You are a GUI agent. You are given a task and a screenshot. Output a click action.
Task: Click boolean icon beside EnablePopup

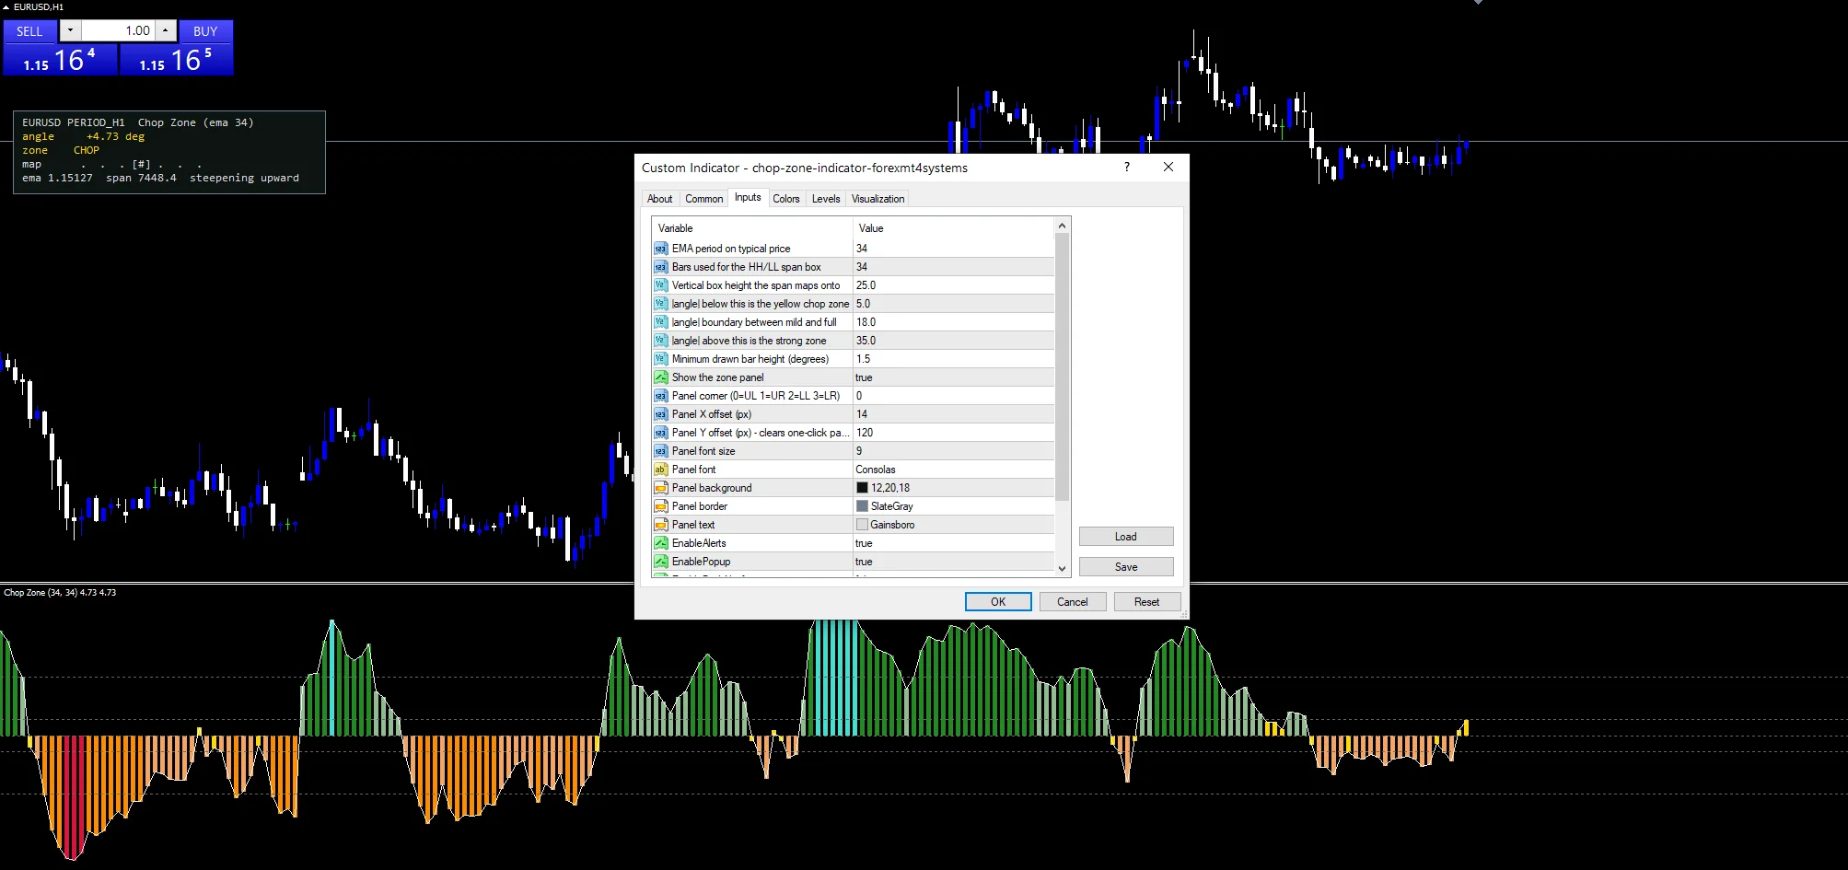(x=660, y=562)
